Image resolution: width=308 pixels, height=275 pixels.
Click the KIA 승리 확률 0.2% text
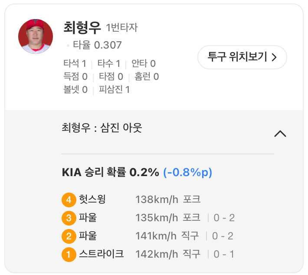coord(110,172)
